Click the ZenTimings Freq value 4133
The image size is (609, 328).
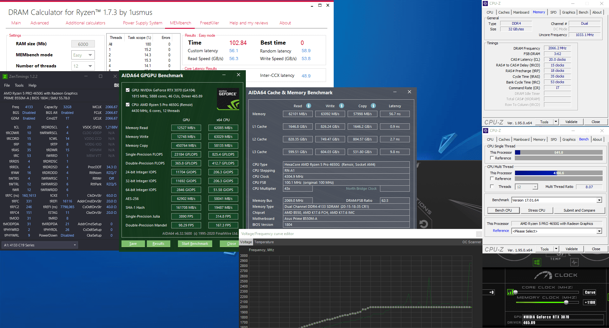(x=29, y=107)
